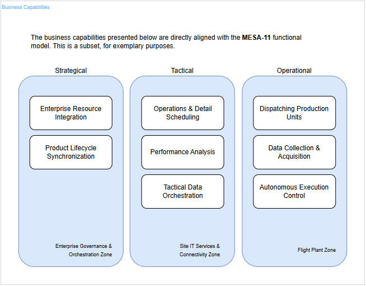Click the Tactical Data Orchestration box
This screenshot has width=366, height=286.
coord(182,191)
